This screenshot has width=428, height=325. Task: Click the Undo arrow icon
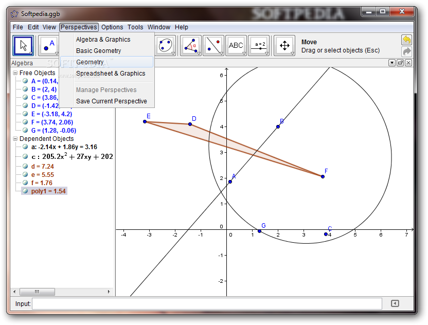(406, 40)
